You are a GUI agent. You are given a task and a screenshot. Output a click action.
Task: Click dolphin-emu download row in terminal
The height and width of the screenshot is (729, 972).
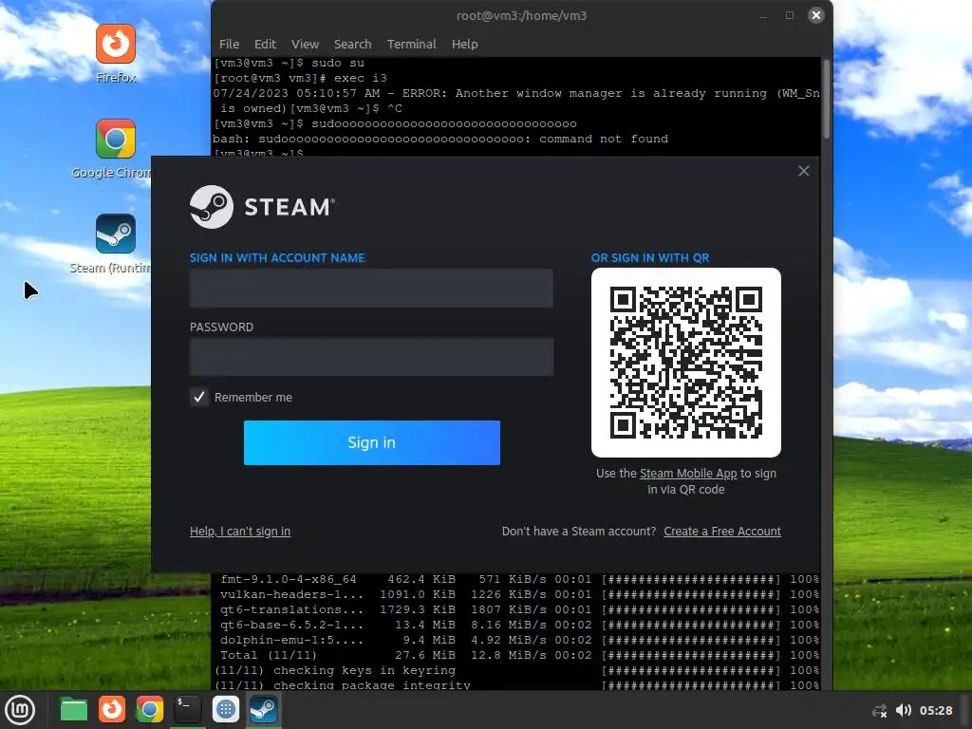tap(519, 640)
